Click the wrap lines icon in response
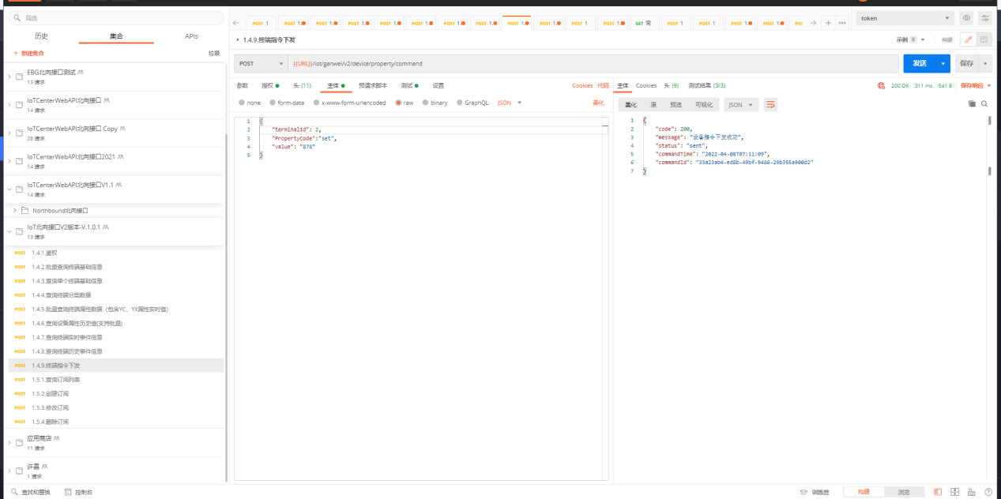Screen dimensions: 1001x499 pyautogui.click(x=770, y=104)
